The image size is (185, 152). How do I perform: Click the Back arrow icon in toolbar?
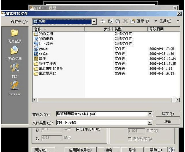tap(103, 21)
